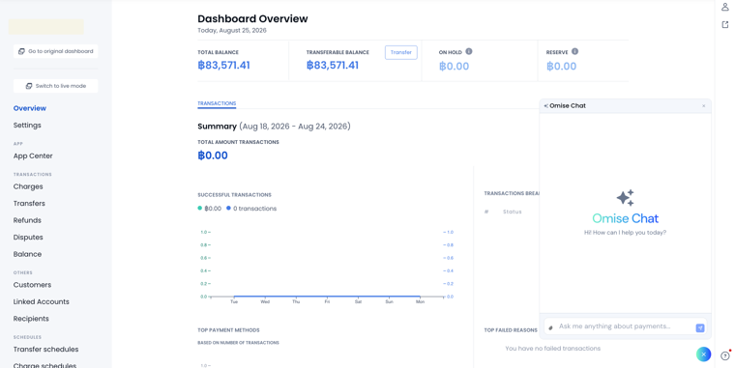Click the Transfer button
Viewport: 735px width, 368px height.
tap(400, 52)
